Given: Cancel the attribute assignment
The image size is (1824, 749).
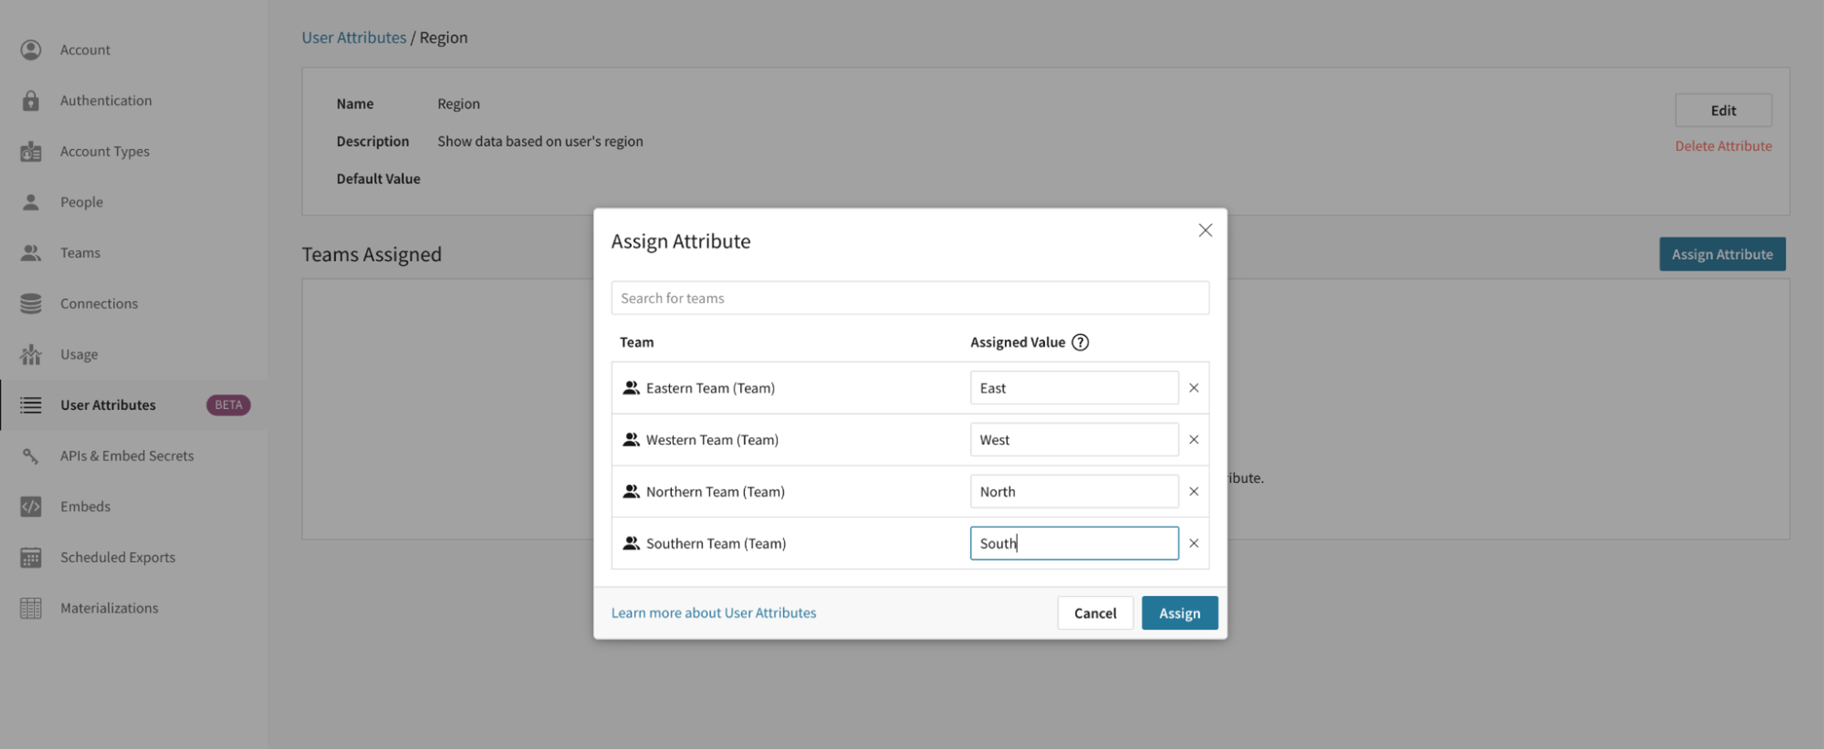Looking at the screenshot, I should [x=1095, y=612].
